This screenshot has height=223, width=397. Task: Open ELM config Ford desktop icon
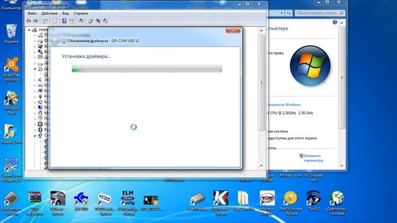(x=128, y=203)
